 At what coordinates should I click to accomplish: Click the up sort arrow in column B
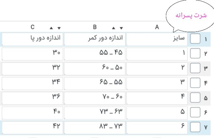[113, 28]
